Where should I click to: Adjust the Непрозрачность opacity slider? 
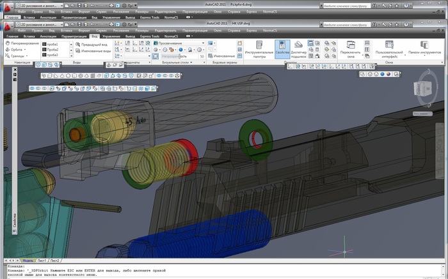179,56
